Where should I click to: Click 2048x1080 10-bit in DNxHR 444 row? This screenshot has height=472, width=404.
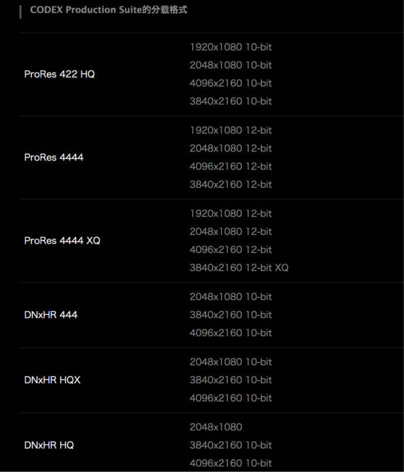(x=231, y=297)
